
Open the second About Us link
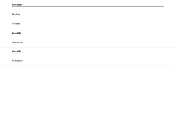click(16, 51)
